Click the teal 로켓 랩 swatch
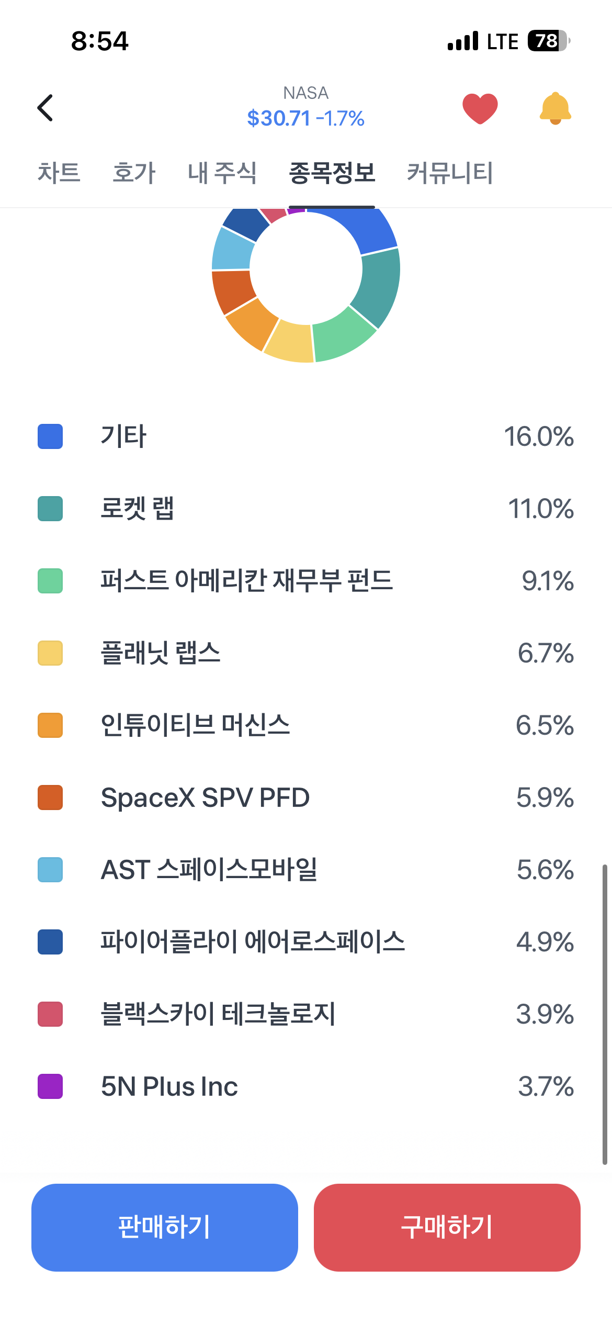The width and height of the screenshot is (612, 1325). click(50, 509)
